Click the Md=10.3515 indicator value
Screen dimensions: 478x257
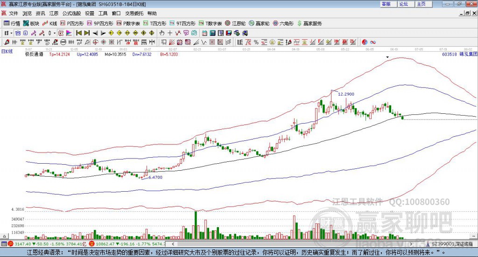115,54
